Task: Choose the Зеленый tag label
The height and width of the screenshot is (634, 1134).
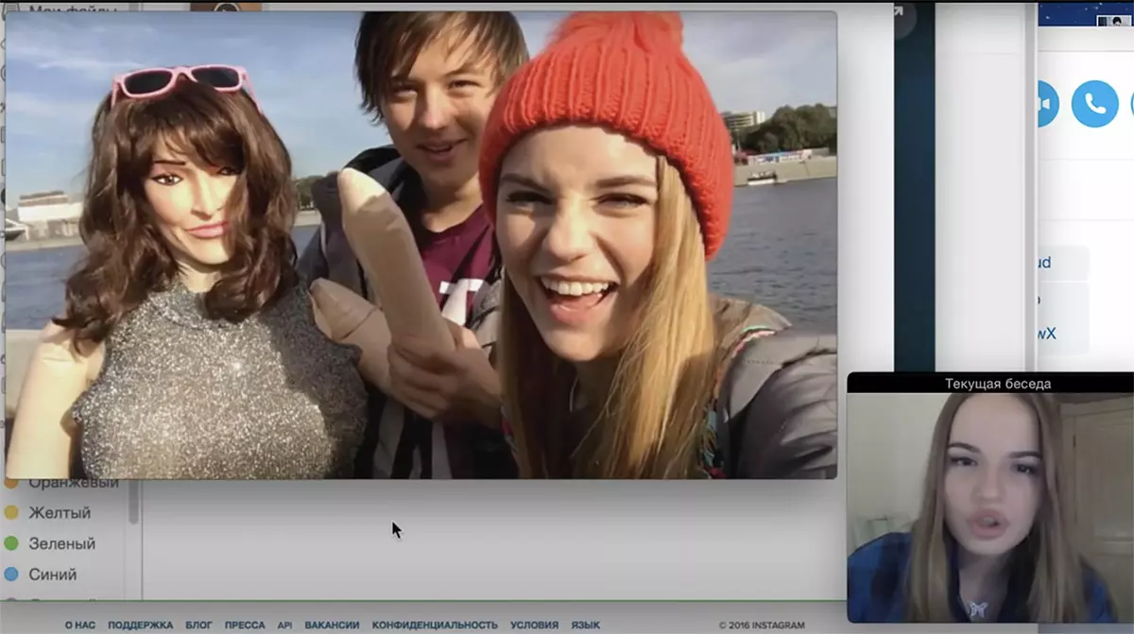Action: pos(62,543)
